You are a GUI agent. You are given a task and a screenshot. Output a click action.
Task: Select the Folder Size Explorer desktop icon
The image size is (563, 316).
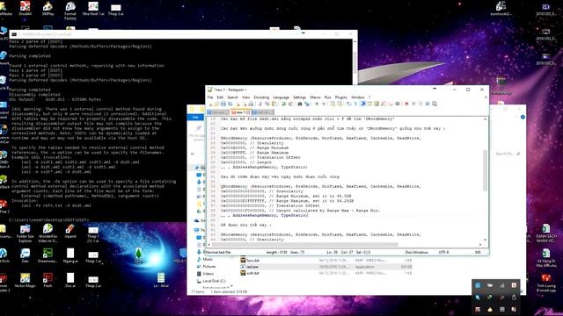click(25, 233)
